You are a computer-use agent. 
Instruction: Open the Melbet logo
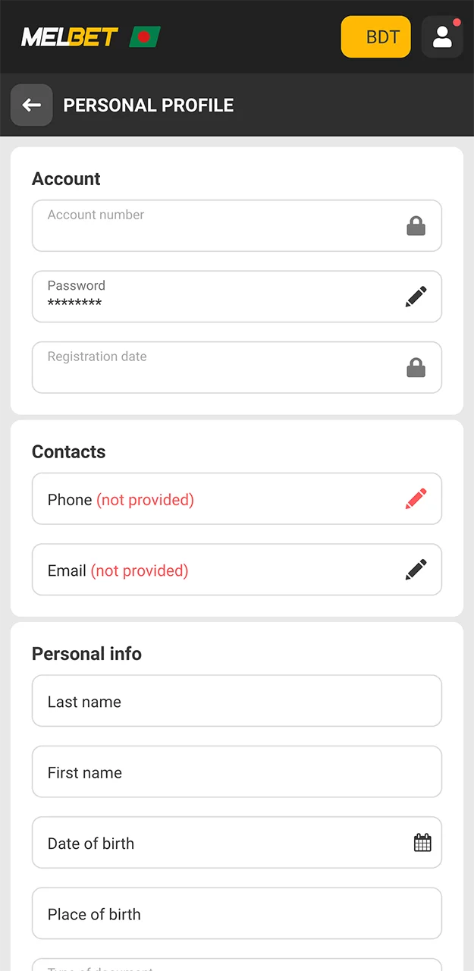[72, 36]
